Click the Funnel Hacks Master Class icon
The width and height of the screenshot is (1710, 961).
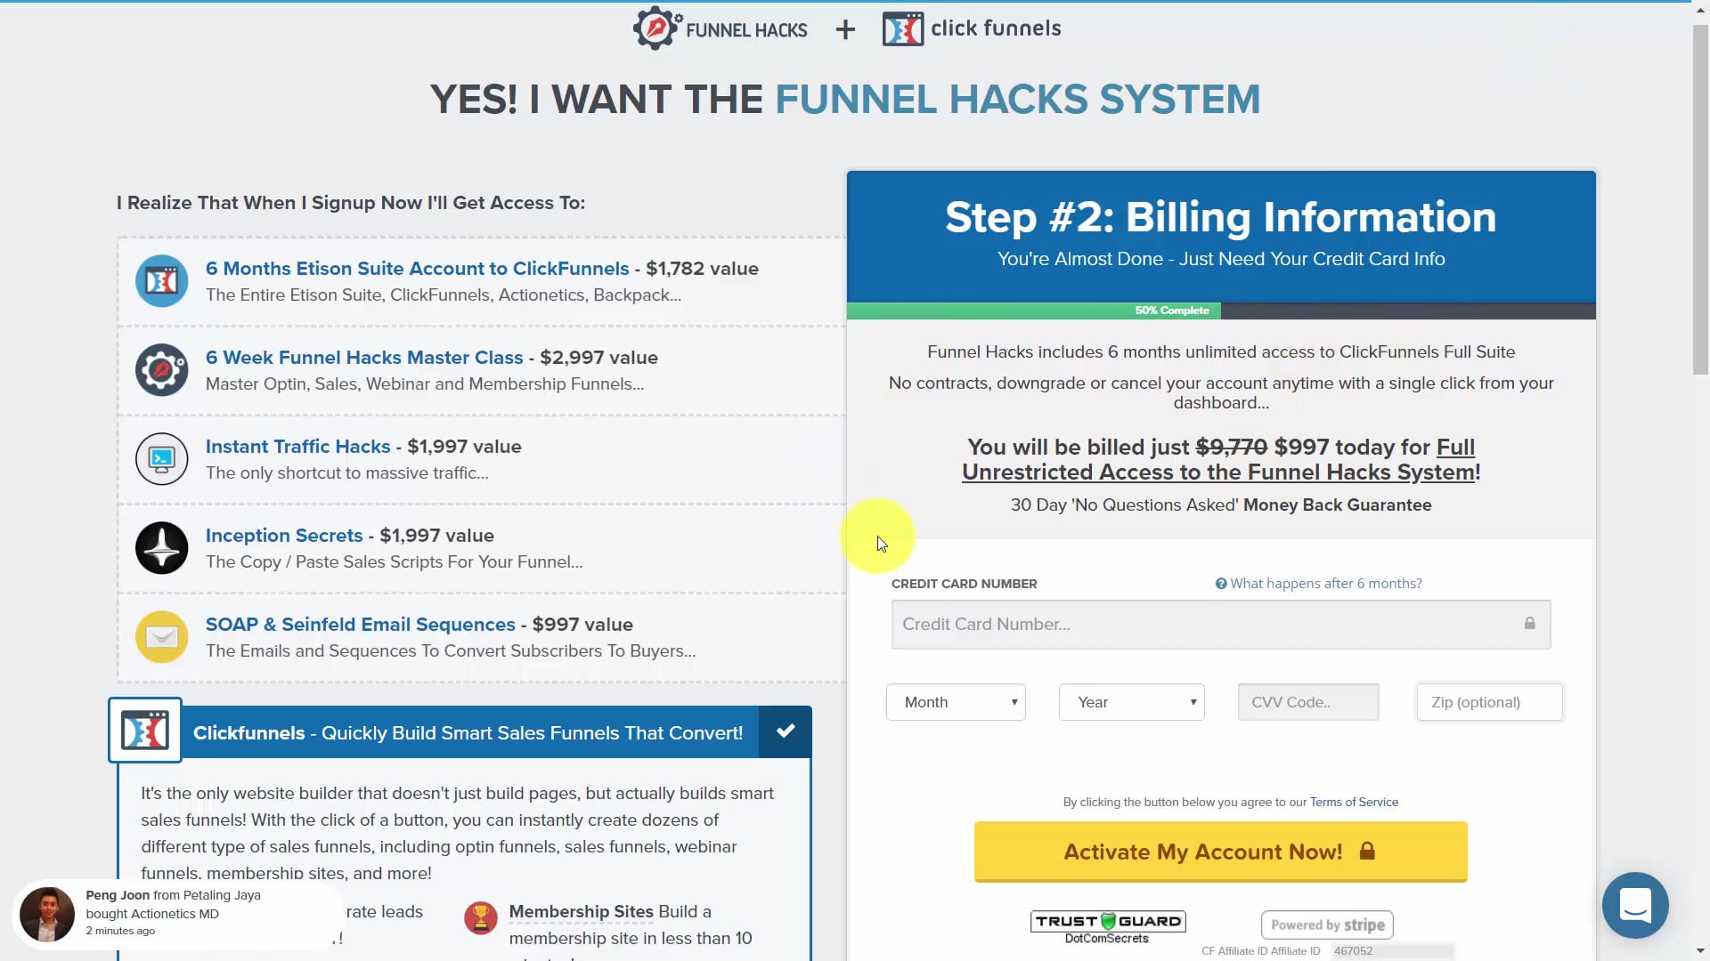coord(161,370)
